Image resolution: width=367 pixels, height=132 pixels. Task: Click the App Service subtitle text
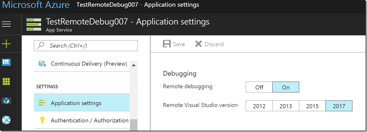[x=59, y=30]
